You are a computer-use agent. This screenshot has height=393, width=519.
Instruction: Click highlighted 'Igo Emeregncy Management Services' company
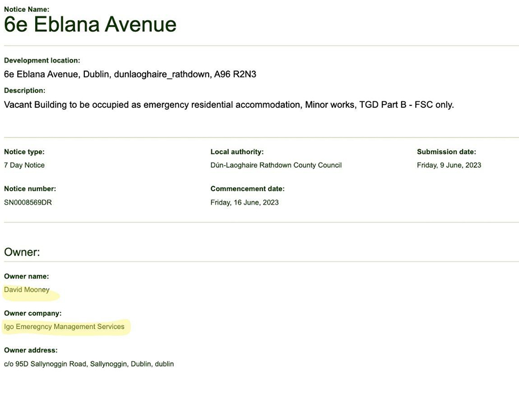(64, 327)
